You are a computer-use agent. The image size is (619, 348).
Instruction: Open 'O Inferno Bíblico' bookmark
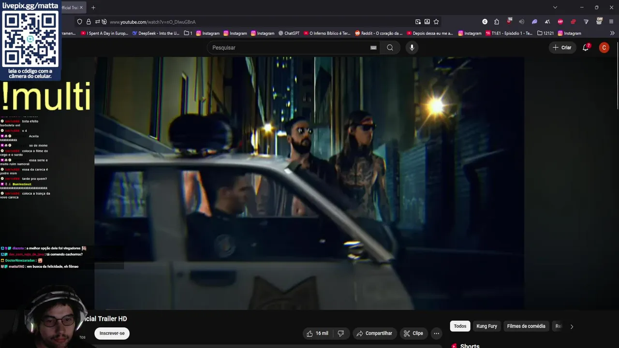tap(327, 33)
